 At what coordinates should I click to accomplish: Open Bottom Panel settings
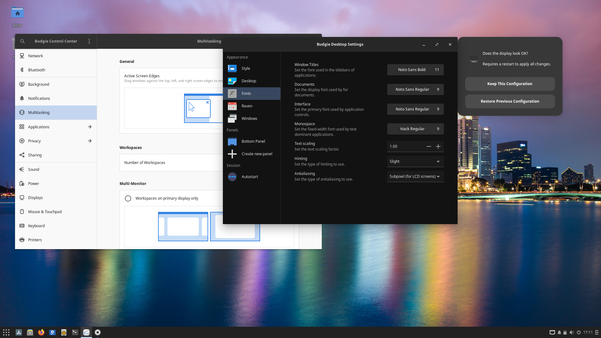[x=252, y=141]
